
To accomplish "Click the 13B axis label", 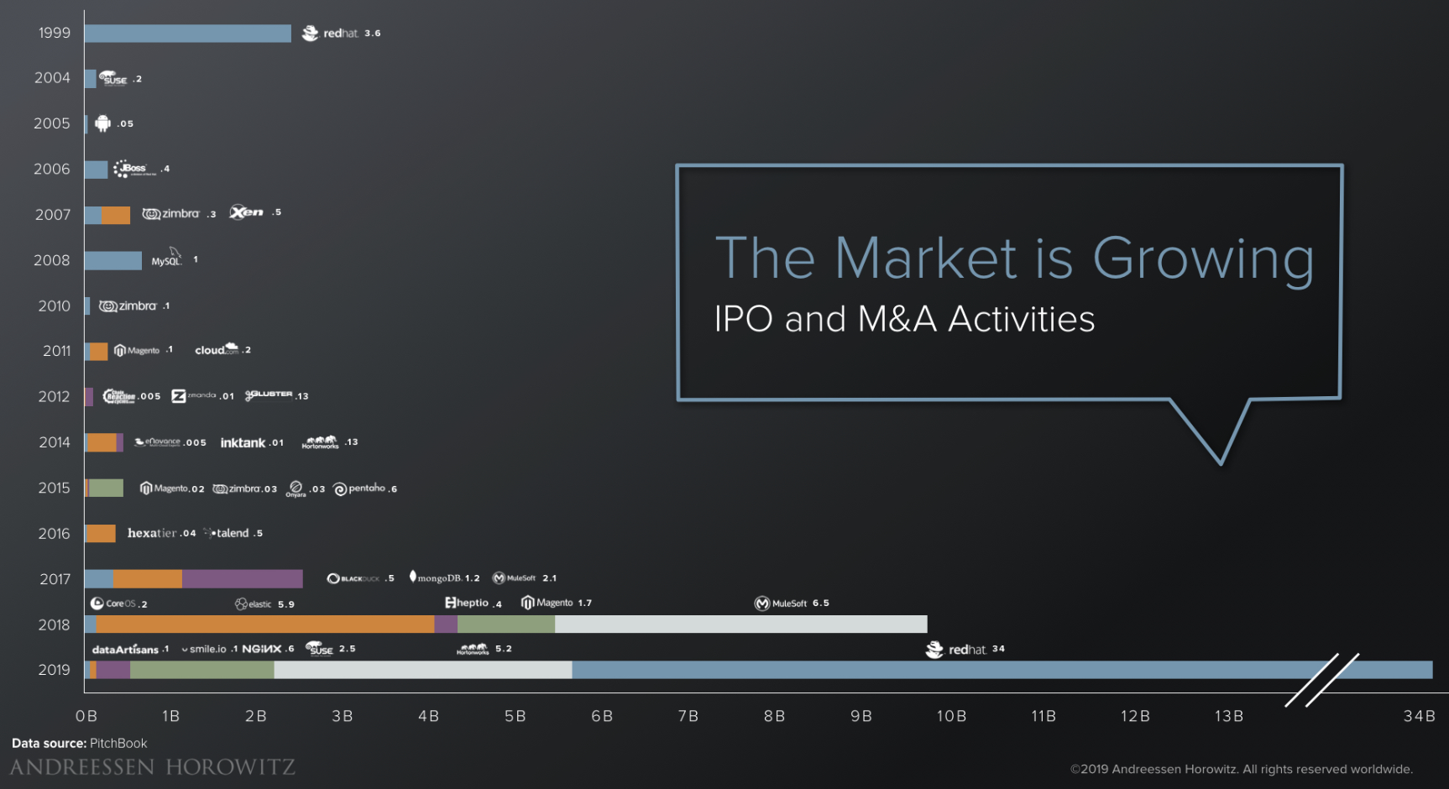I will 1228,716.
